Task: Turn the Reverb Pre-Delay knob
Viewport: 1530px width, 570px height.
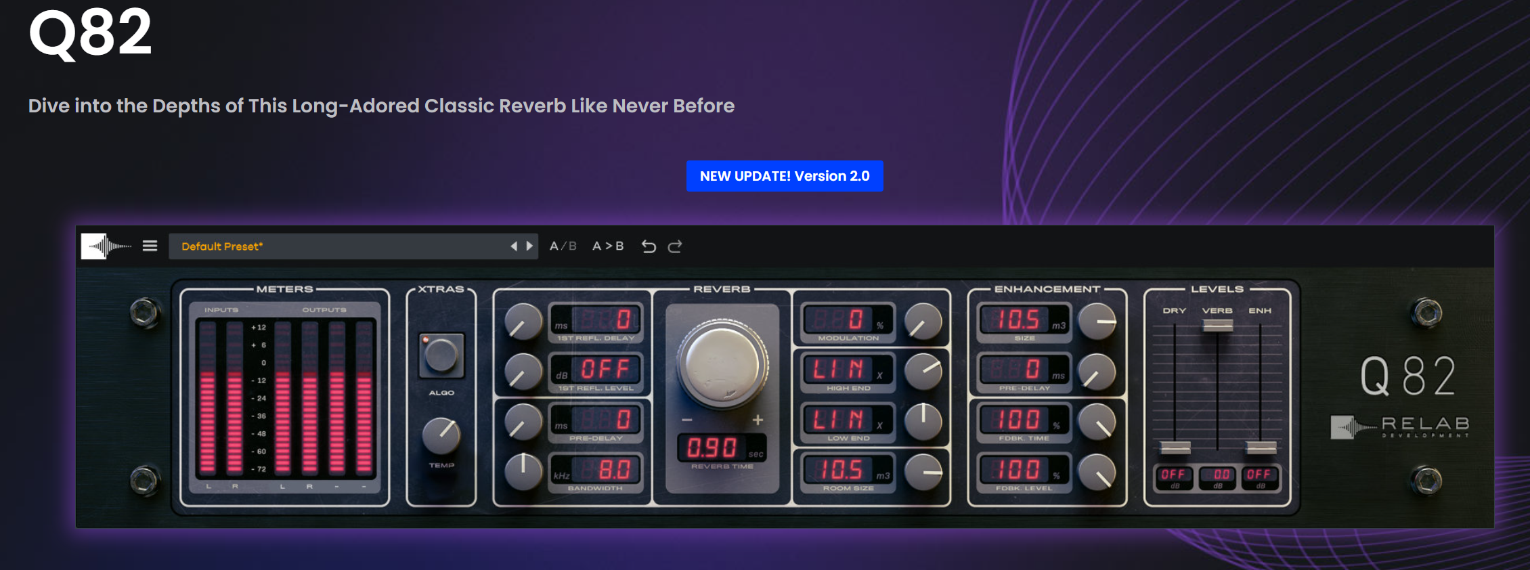Action: click(x=523, y=422)
